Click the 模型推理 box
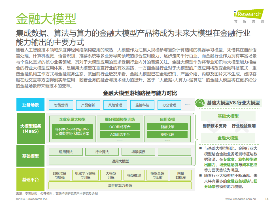Viewport: 272px width, 204px height. click(x=134, y=175)
